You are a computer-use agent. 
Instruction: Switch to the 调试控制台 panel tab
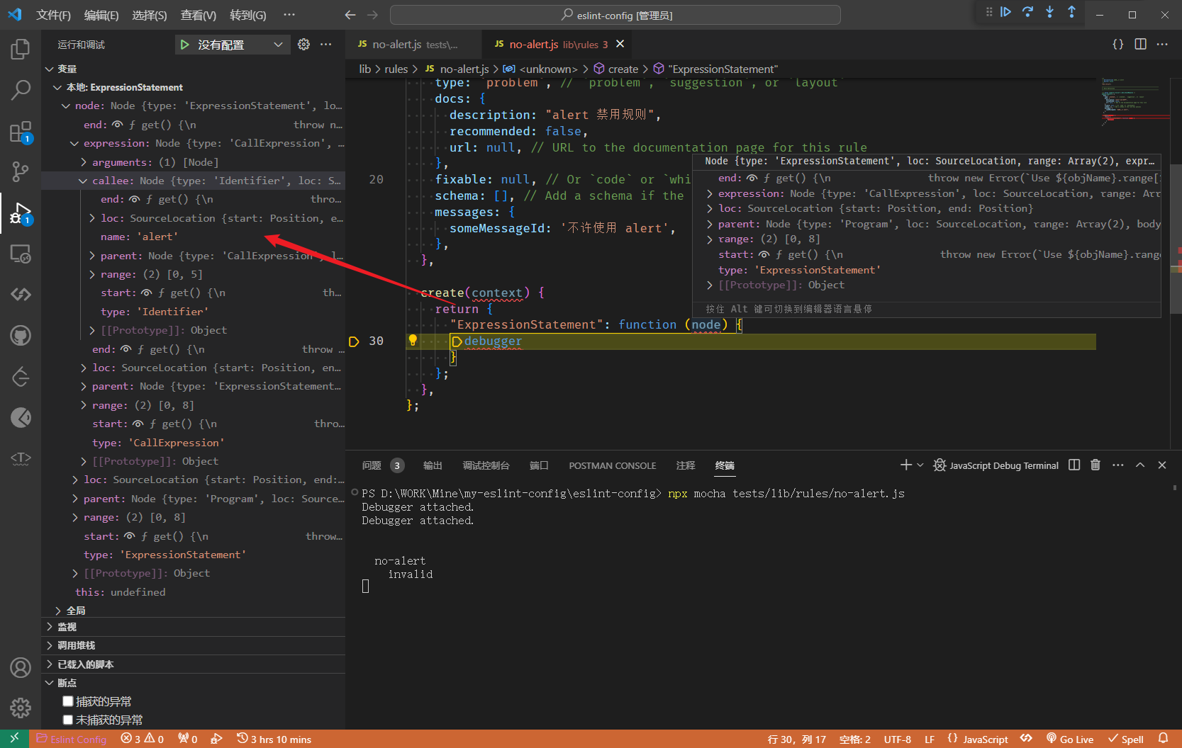486,465
